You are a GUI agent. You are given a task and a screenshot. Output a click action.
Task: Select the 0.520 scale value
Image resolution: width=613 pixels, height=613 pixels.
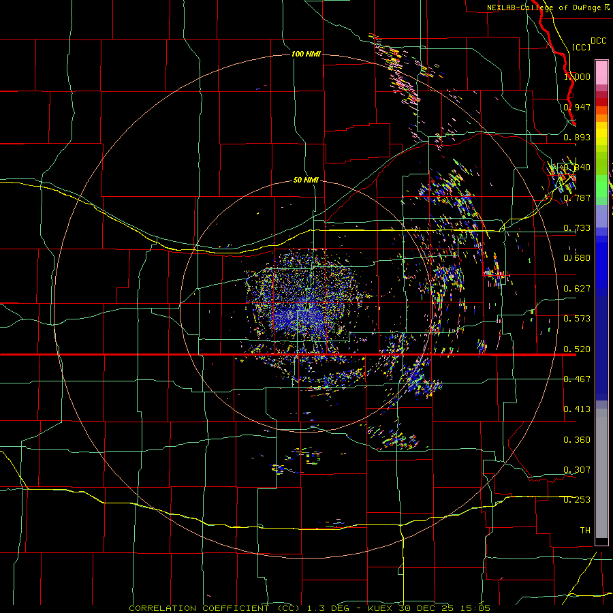point(577,349)
